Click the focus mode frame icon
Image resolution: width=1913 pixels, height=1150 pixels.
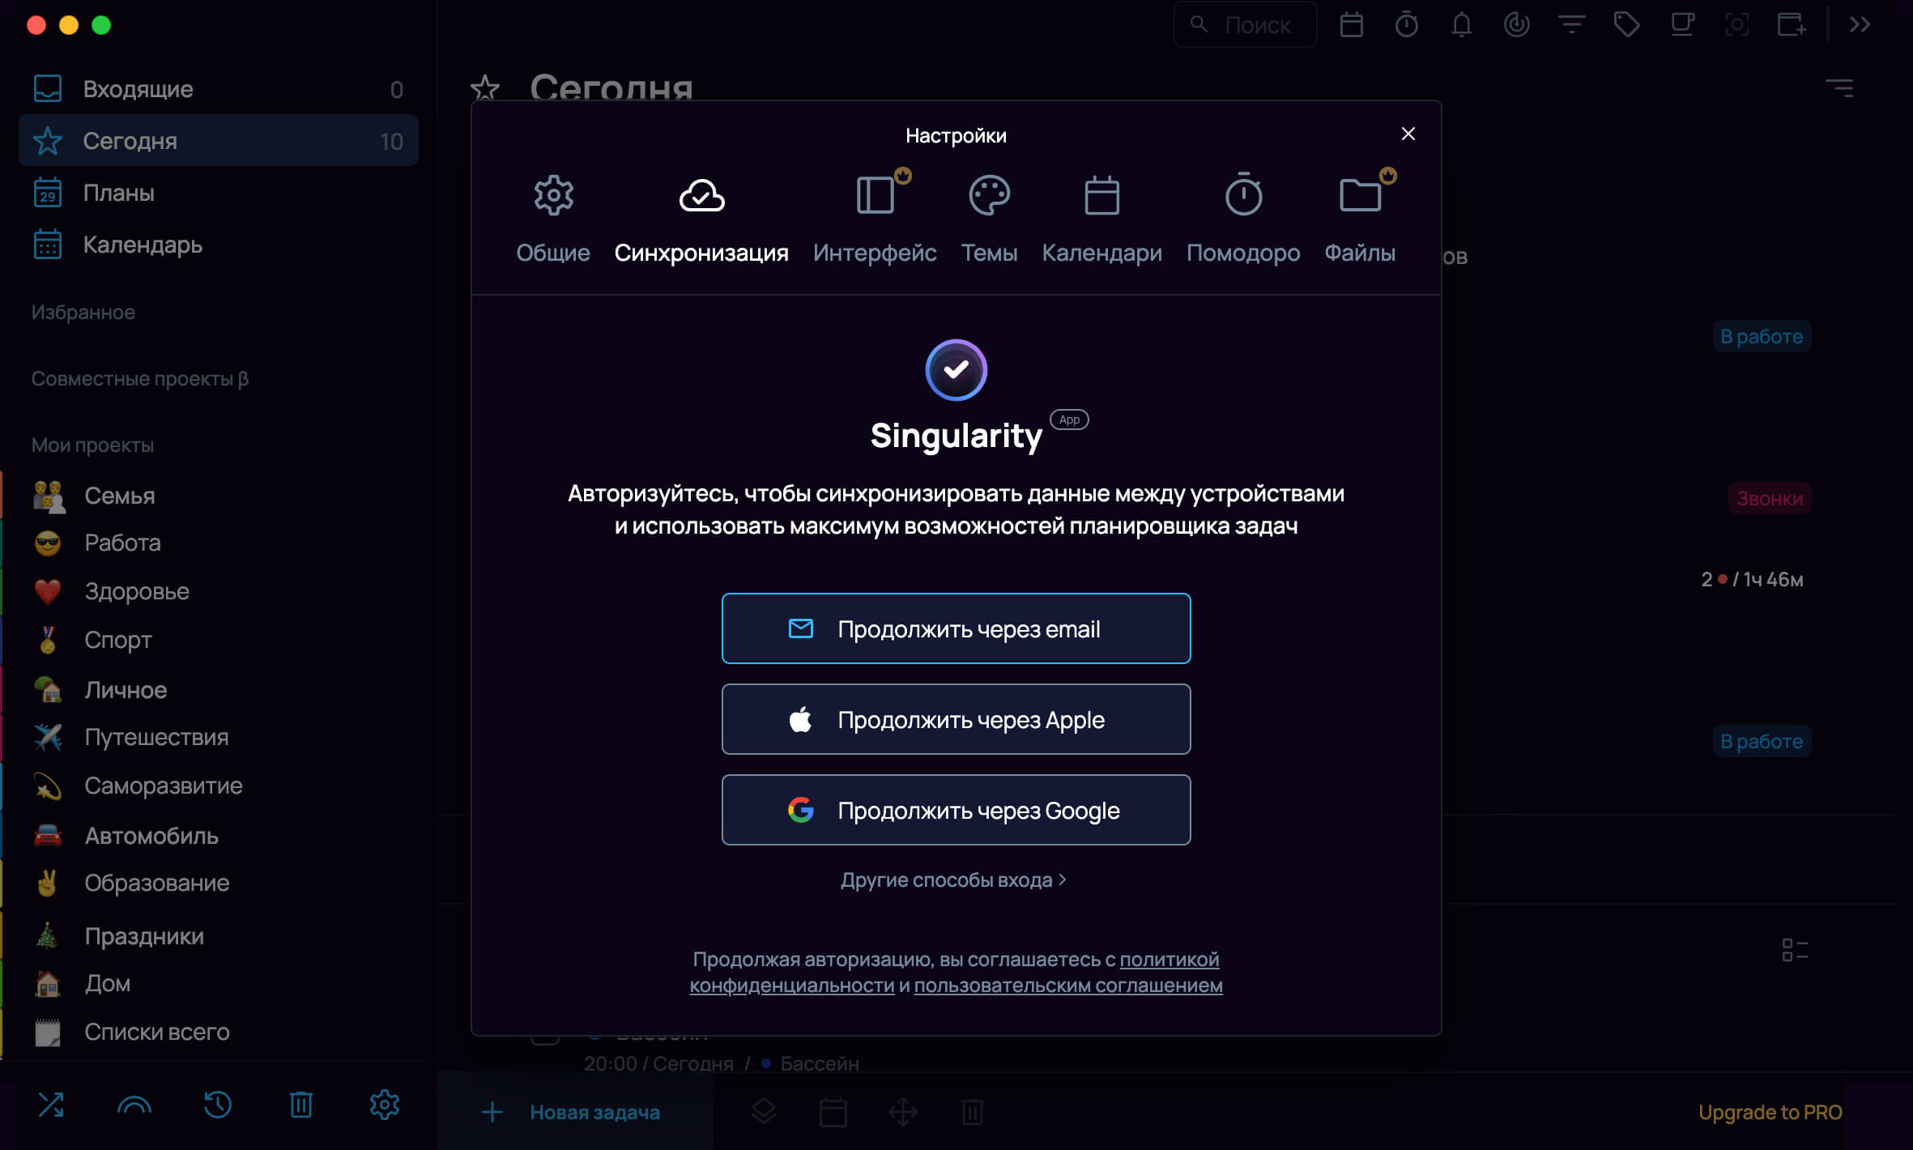click(1736, 25)
